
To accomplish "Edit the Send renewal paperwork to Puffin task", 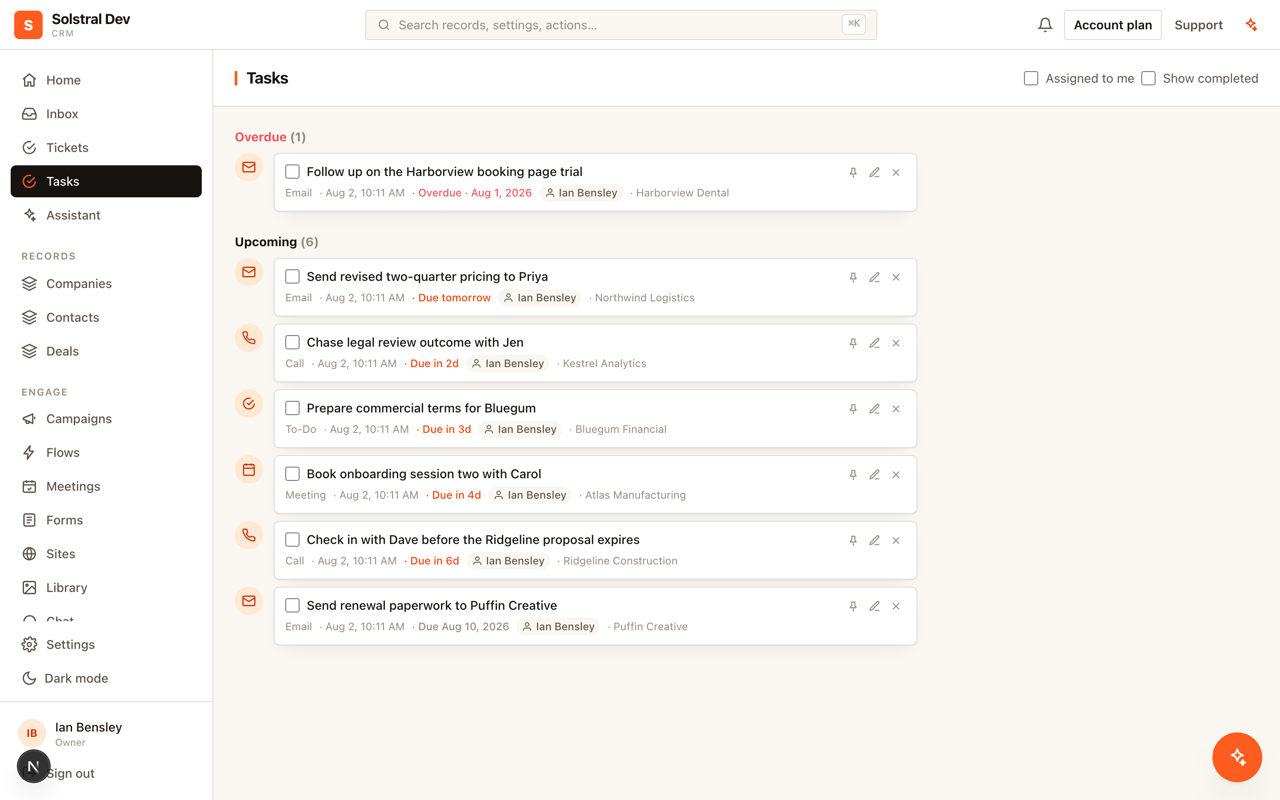I will (x=874, y=606).
